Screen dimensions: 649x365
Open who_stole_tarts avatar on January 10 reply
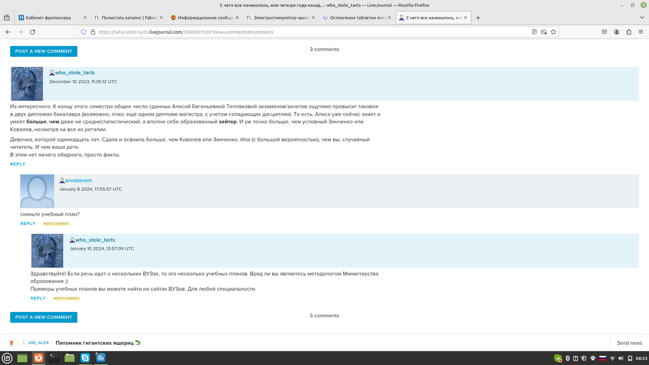tap(48, 250)
